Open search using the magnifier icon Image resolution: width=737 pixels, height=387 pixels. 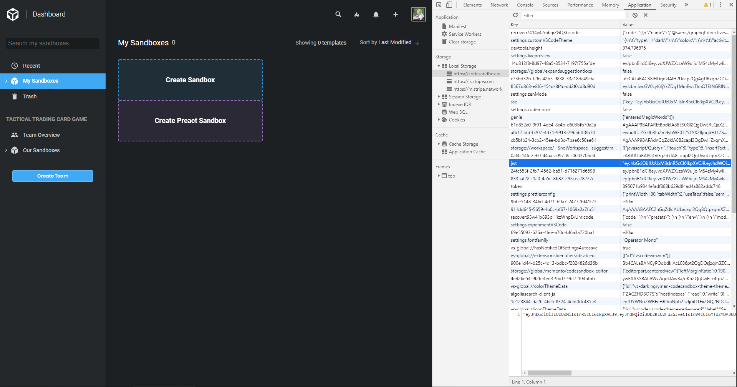point(338,14)
